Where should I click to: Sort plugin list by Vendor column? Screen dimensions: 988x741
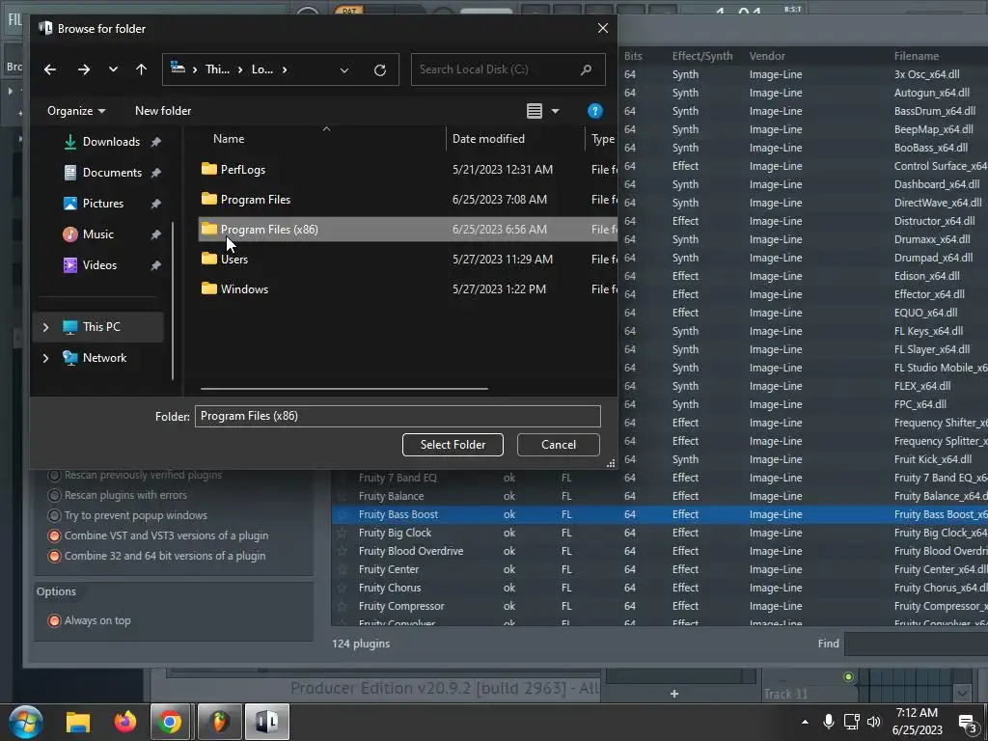(x=767, y=56)
